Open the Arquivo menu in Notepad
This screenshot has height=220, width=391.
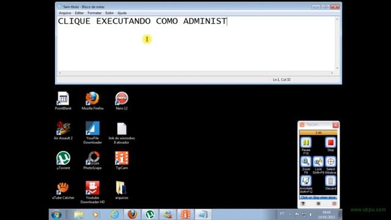point(65,13)
